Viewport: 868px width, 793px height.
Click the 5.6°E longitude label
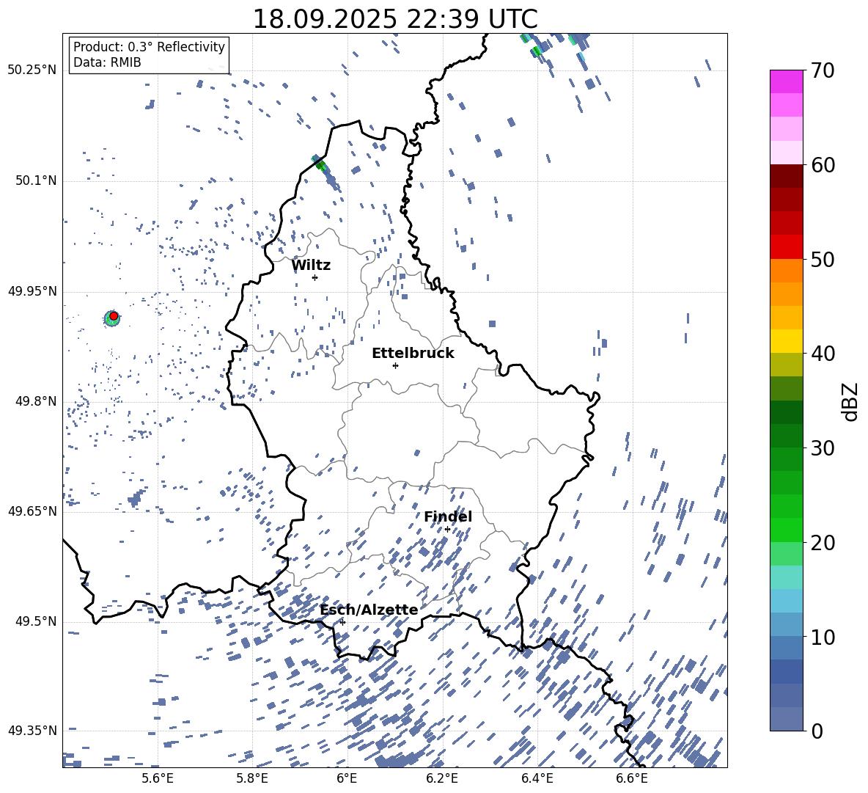click(158, 778)
